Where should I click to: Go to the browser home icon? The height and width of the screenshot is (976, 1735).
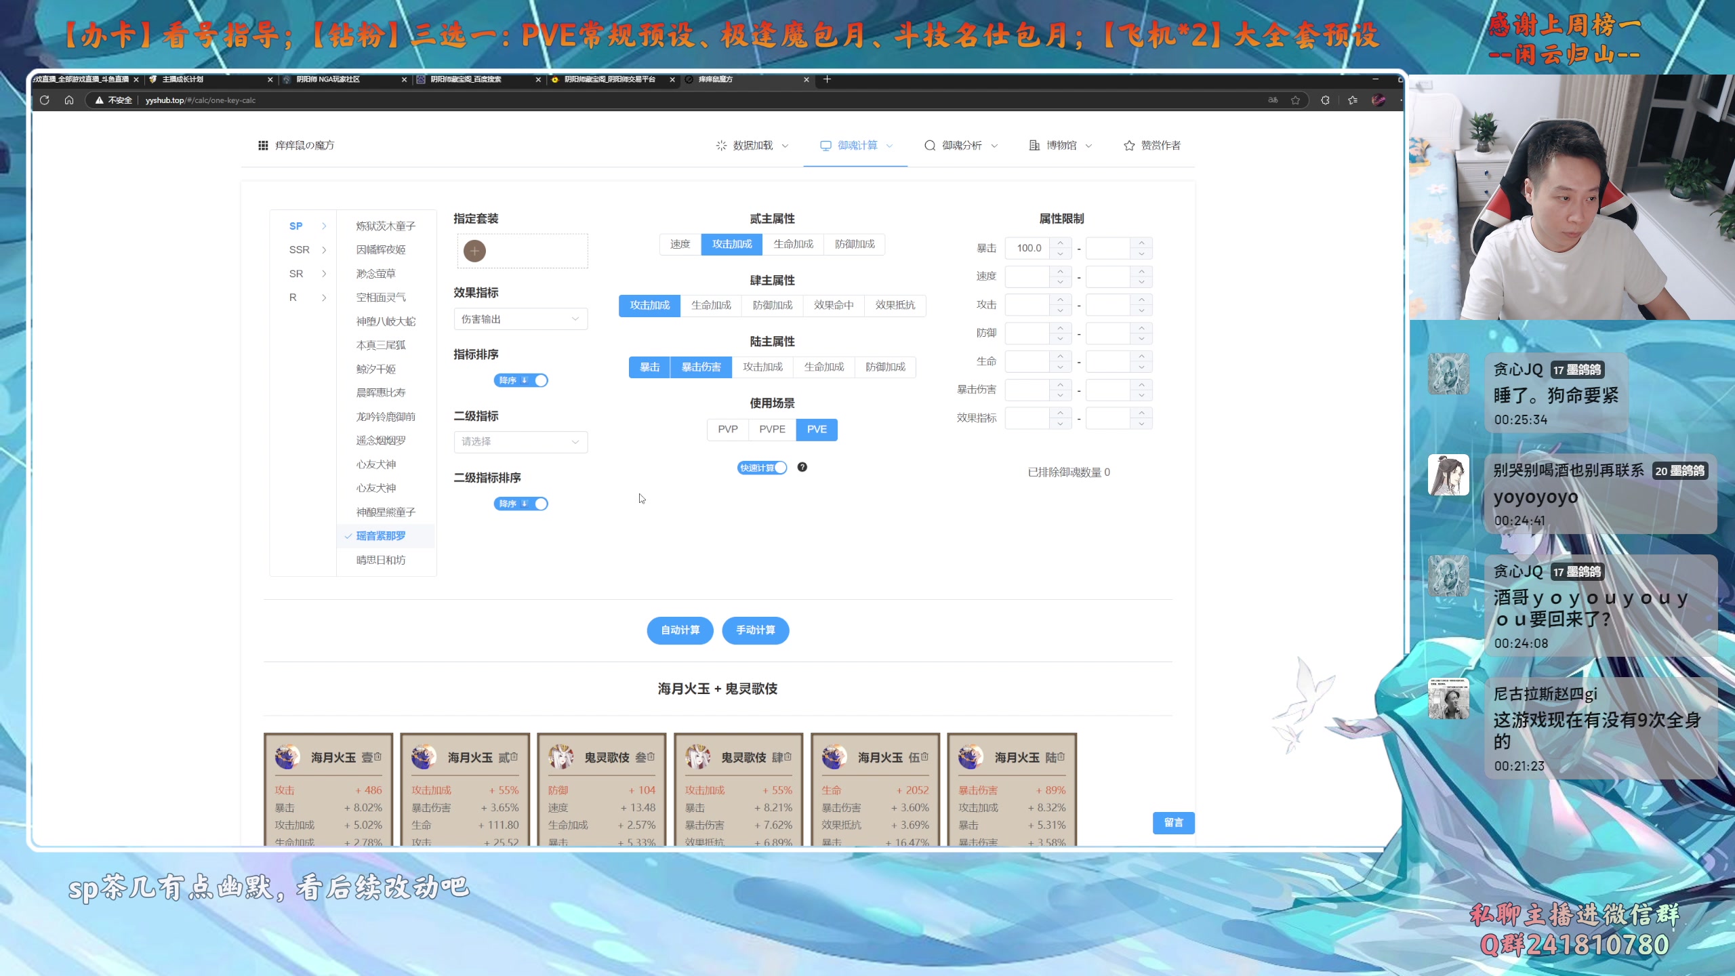(x=69, y=100)
